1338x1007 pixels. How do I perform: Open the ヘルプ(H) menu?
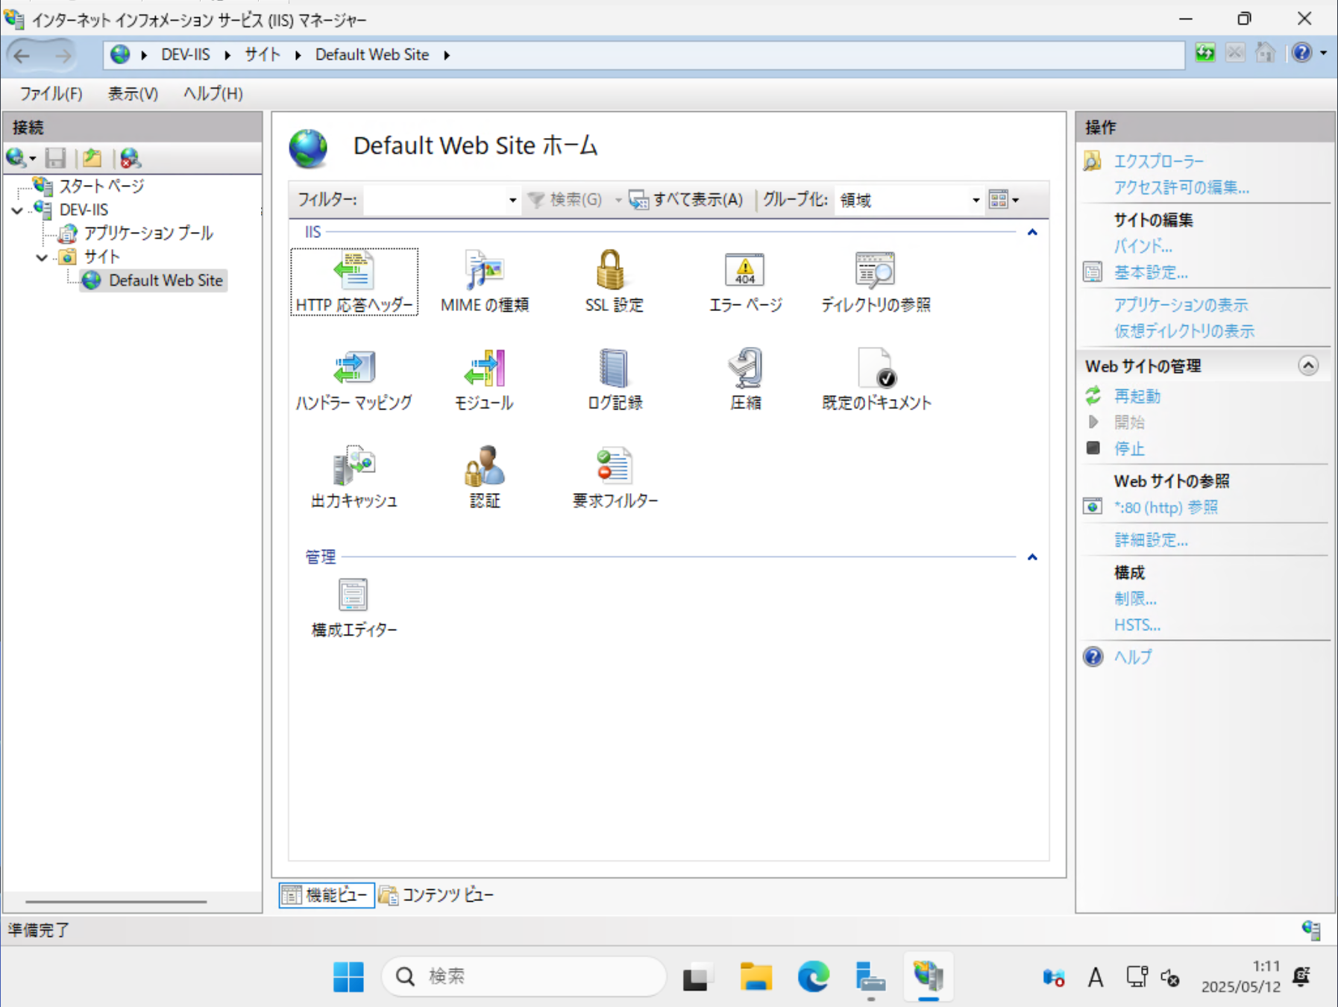click(213, 94)
